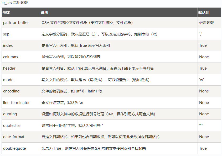This screenshot has width=222, height=156.
Task: Click the doublequote parameter cell
Action: click(x=14, y=148)
